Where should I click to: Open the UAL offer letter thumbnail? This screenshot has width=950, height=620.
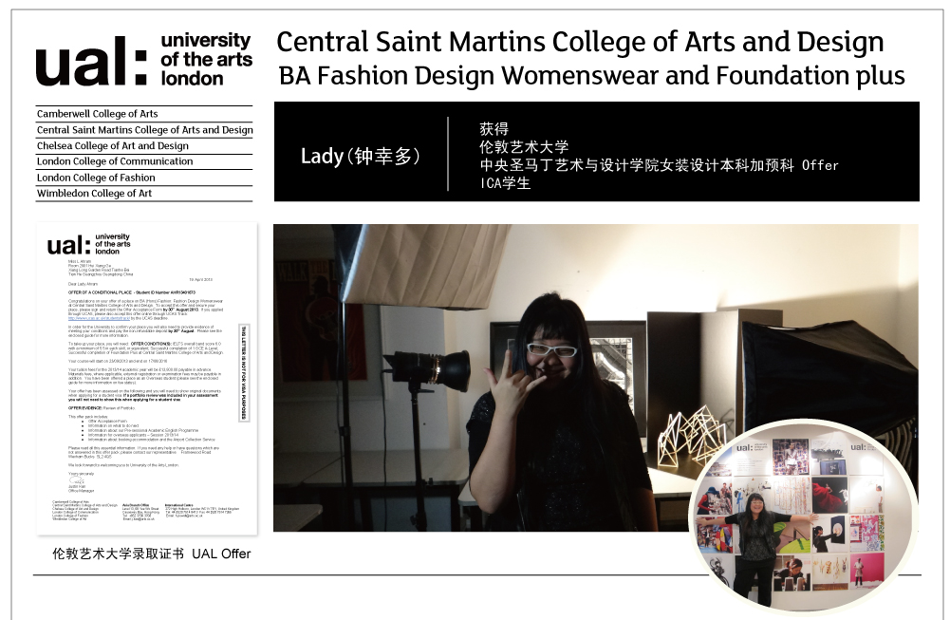147,380
